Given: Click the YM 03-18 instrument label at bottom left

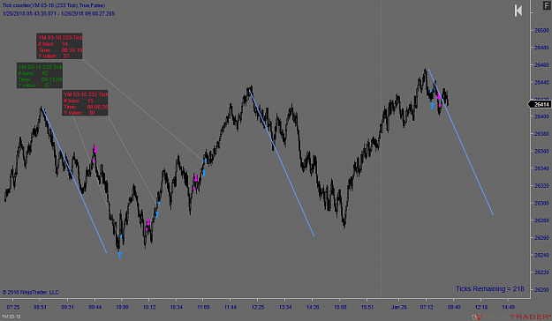Looking at the screenshot, I should (11, 317).
